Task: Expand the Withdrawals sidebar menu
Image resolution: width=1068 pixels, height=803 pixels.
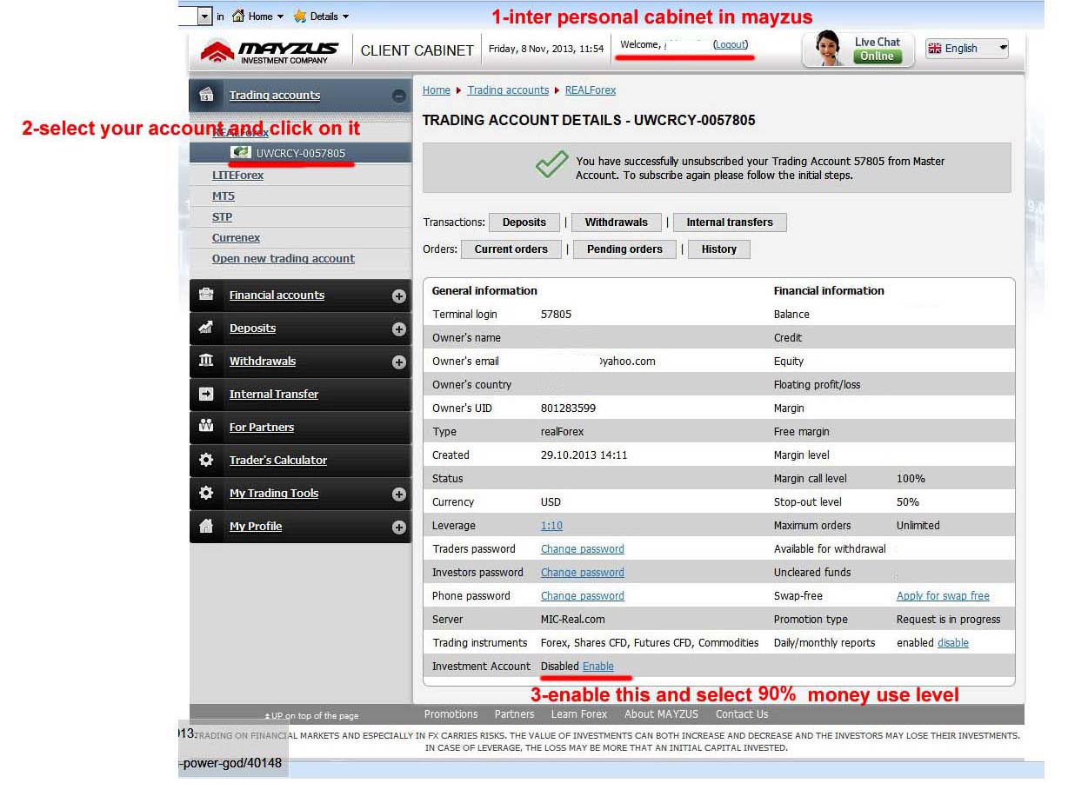Action: click(x=399, y=362)
